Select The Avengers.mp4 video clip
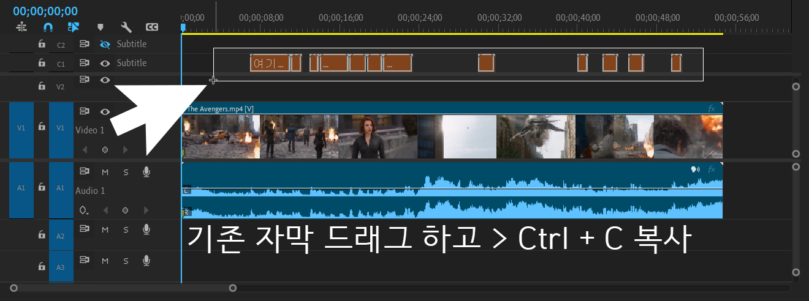The width and height of the screenshot is (809, 301). tap(452, 131)
